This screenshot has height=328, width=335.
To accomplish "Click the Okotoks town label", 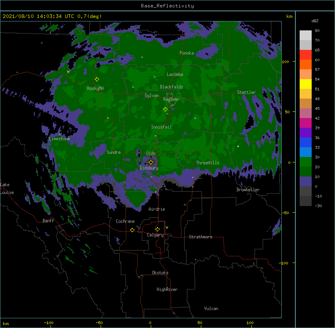I will pos(160,273).
